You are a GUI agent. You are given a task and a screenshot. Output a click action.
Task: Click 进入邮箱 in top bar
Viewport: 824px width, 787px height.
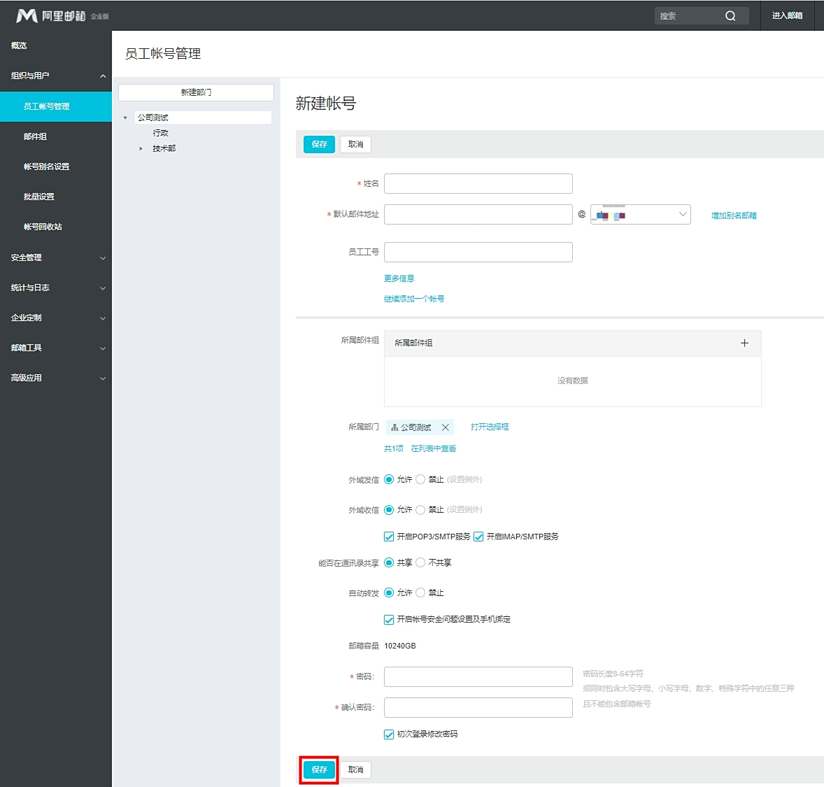[x=787, y=15]
